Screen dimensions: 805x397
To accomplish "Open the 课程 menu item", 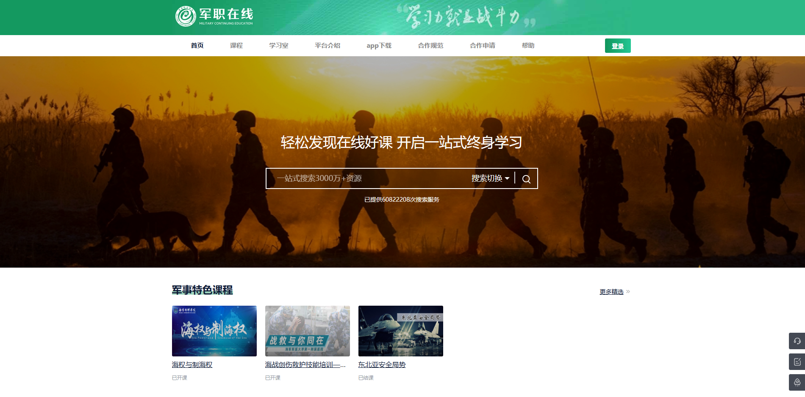I will pyautogui.click(x=236, y=45).
